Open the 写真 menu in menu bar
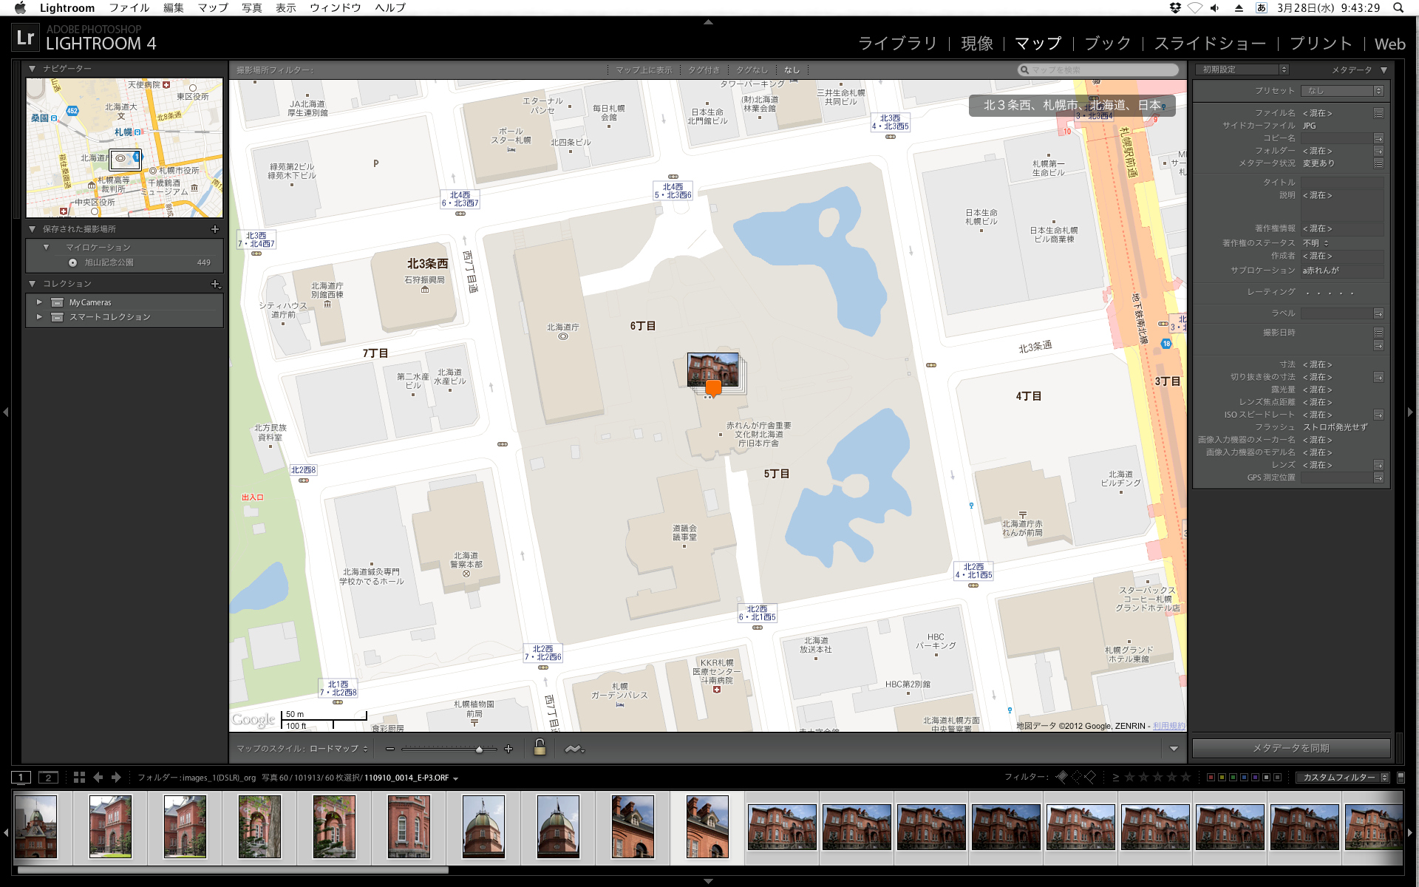The width and height of the screenshot is (1419, 887). [x=251, y=7]
